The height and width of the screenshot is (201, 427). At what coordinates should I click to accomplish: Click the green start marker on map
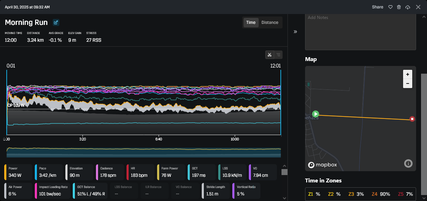pyautogui.click(x=316, y=114)
